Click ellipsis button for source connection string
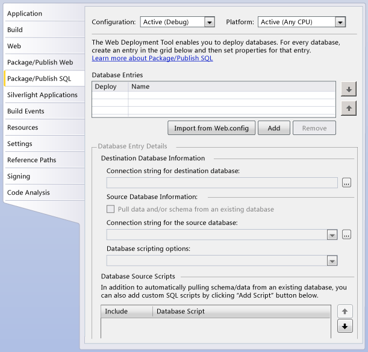Viewport: 368px width, 352px height. 346,234
